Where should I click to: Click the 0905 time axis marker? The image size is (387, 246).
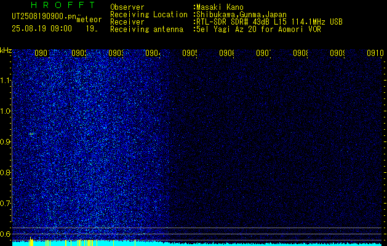pyautogui.click(x=190, y=53)
